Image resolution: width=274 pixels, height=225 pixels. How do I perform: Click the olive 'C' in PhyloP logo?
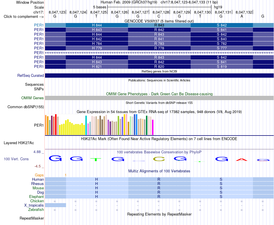click(x=159, y=159)
